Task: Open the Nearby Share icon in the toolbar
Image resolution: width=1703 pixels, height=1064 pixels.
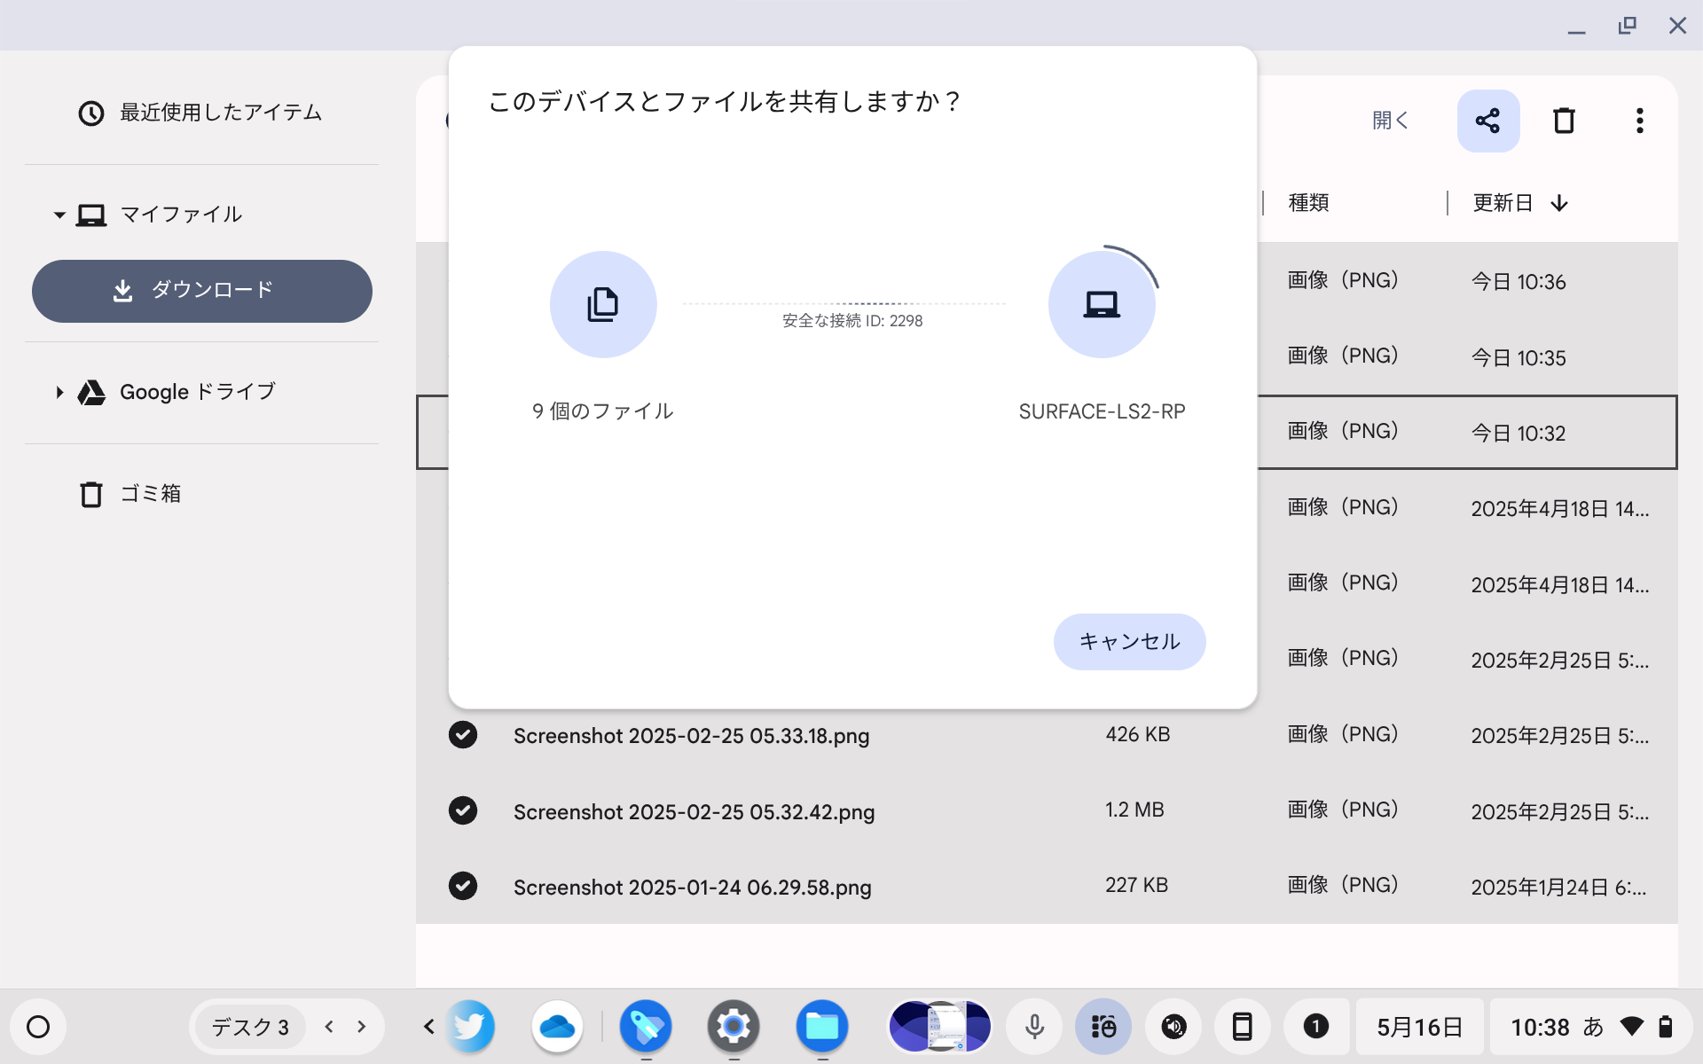Action: pos(1488,121)
